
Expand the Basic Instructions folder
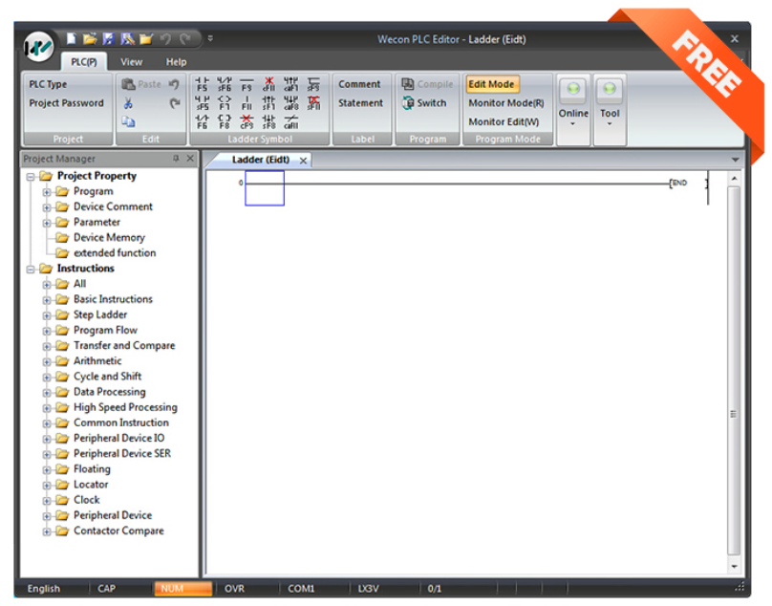coord(46,300)
